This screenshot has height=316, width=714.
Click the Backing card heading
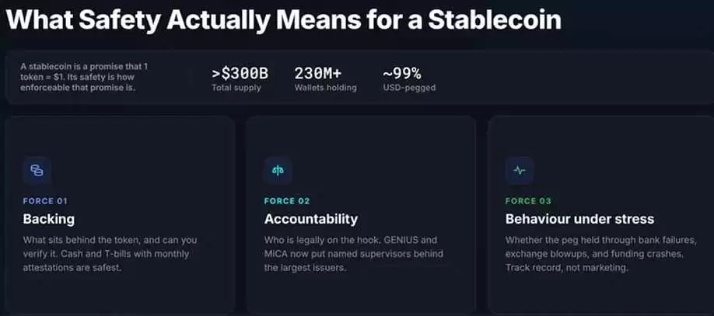pyautogui.click(x=49, y=219)
